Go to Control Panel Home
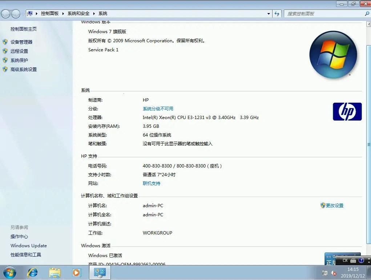 (24, 29)
